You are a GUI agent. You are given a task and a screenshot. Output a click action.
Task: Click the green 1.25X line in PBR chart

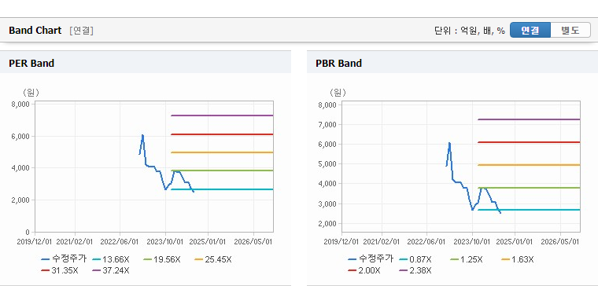(529, 187)
